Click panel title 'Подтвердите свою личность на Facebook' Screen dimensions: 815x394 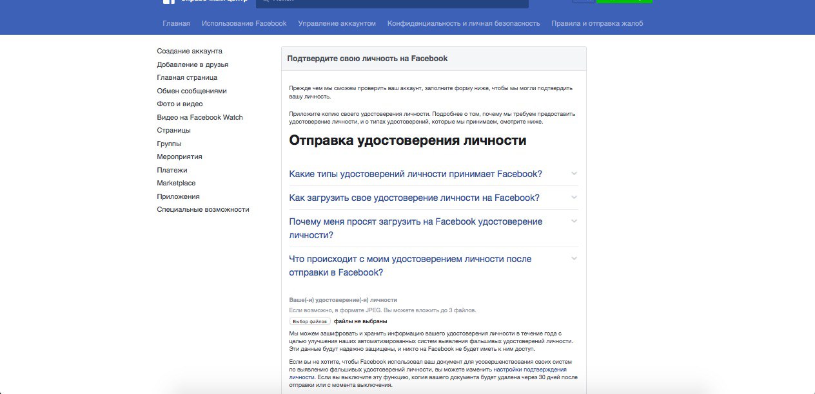(368, 59)
